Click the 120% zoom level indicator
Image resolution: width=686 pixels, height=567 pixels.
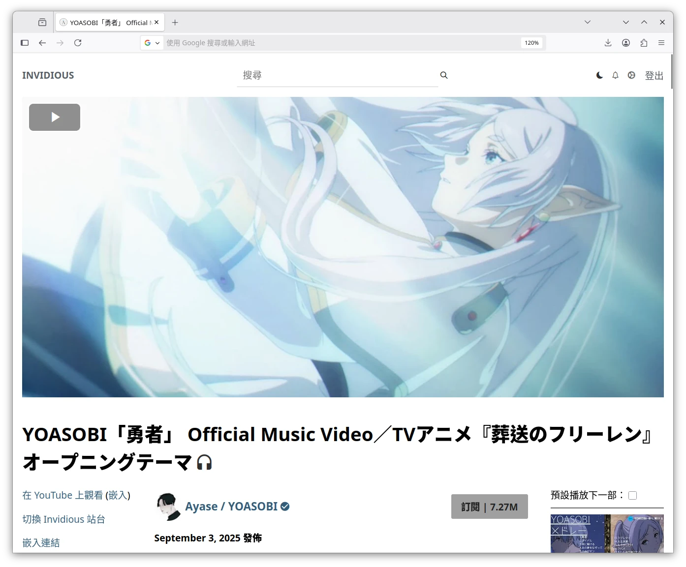click(531, 43)
